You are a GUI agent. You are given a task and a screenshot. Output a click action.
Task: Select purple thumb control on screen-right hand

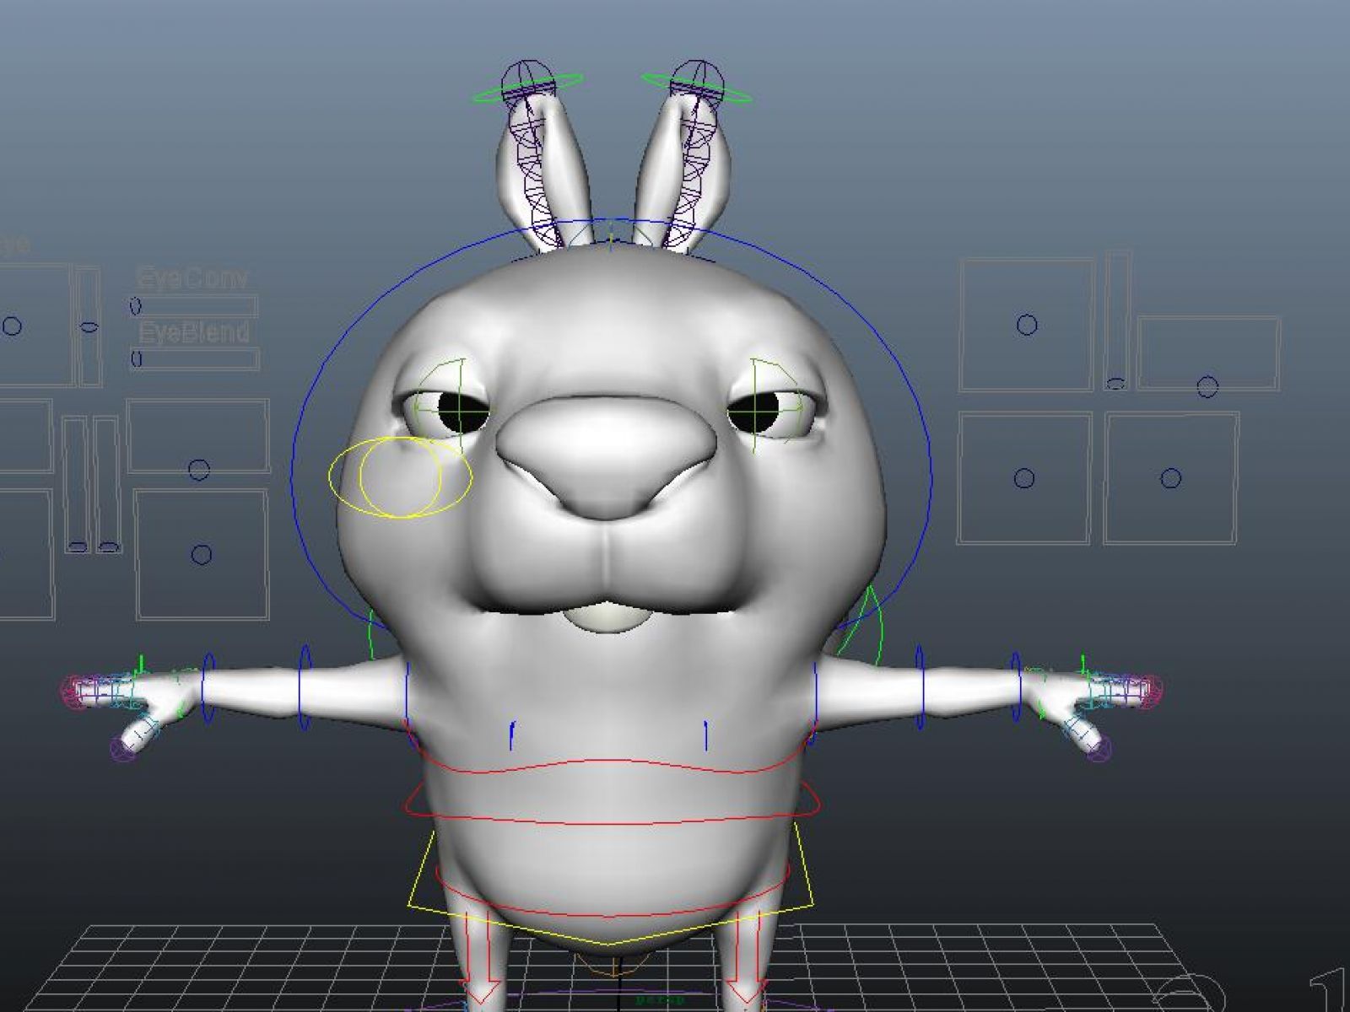[1098, 749]
